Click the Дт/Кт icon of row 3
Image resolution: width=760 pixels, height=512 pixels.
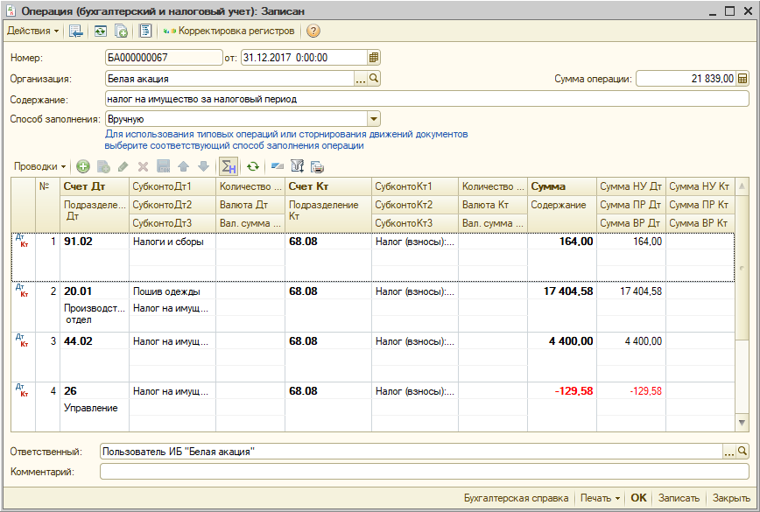pyautogui.click(x=22, y=340)
